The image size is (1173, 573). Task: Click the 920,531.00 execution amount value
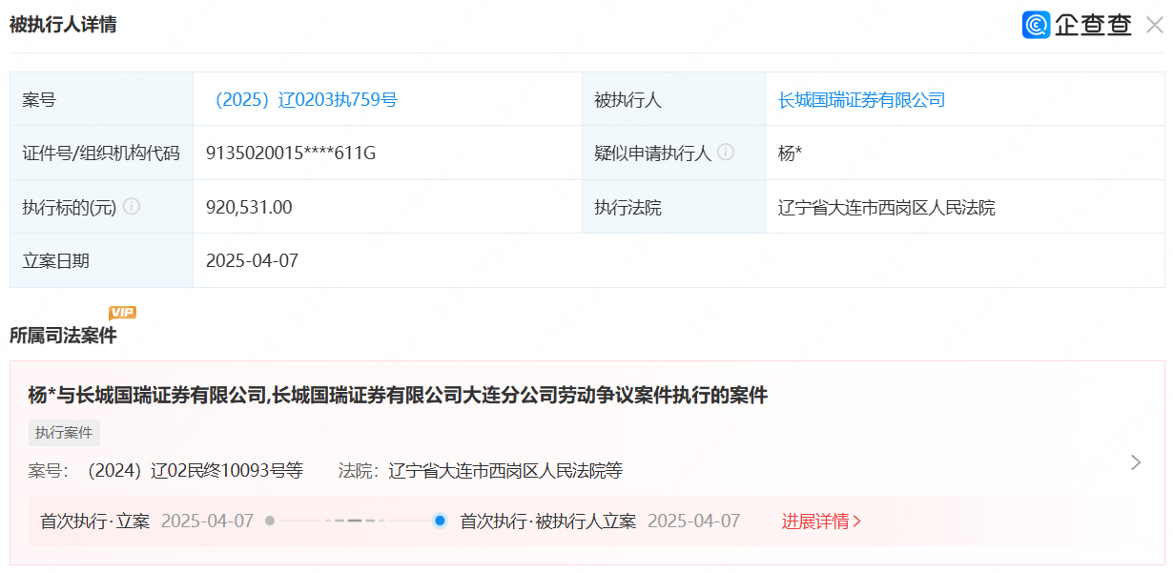[249, 207]
